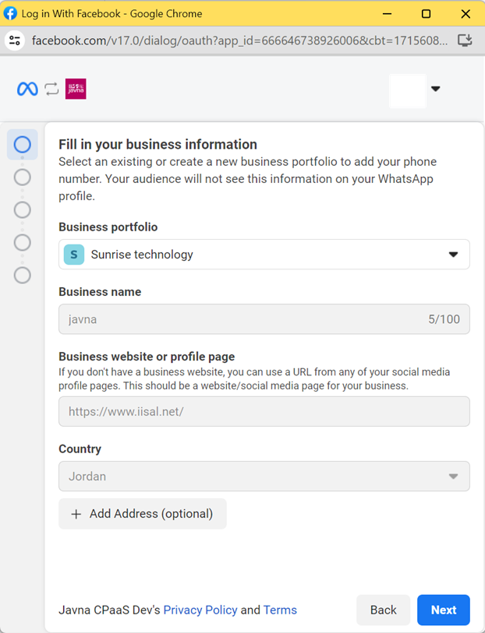Click the plus icon on Add Address
Screen dimensions: 485x633
click(74, 513)
